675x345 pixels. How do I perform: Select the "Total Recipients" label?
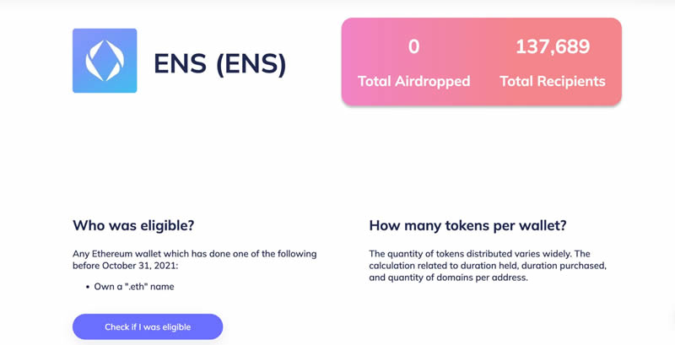point(553,82)
